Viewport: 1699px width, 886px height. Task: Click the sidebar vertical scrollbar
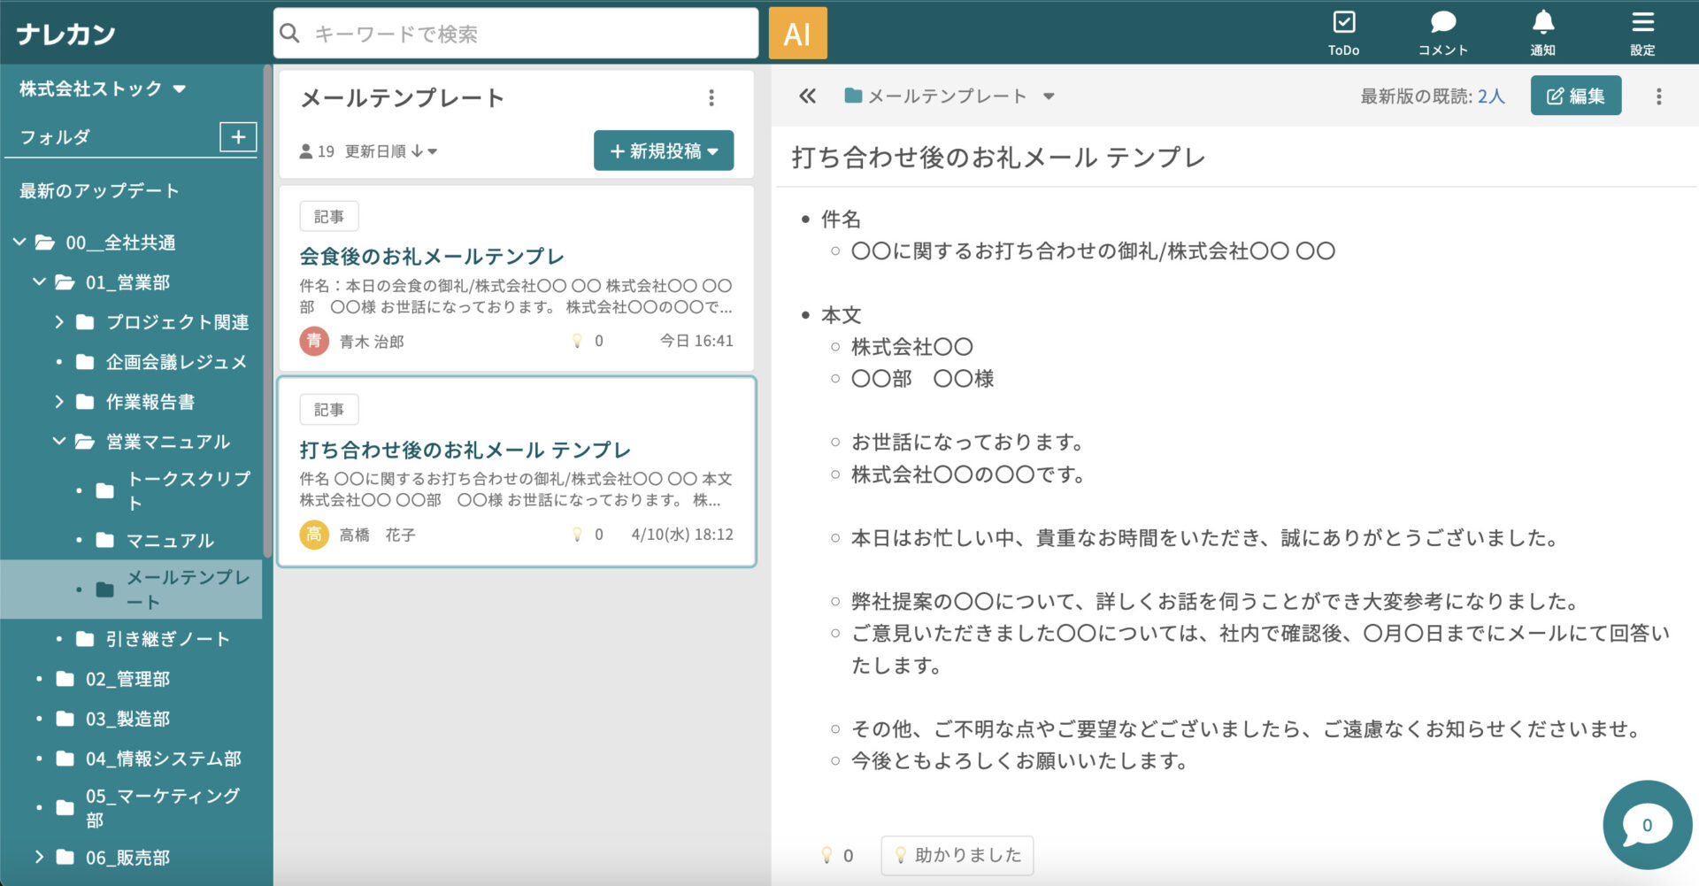point(267,310)
